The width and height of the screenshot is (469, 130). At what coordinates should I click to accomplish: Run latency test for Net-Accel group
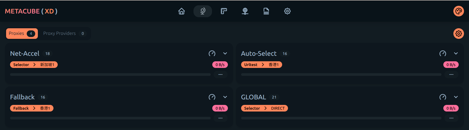pyautogui.click(x=212, y=54)
